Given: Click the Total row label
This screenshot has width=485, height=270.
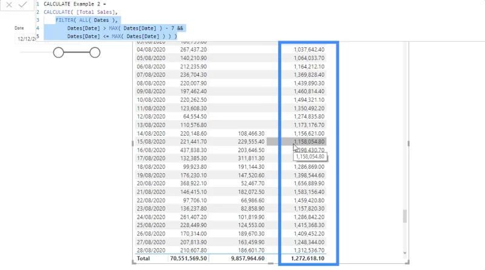Looking at the screenshot, I should click(x=143, y=258).
